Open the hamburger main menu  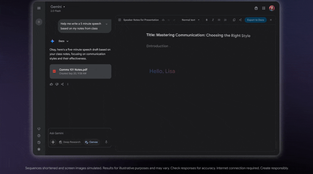pos(39,8)
